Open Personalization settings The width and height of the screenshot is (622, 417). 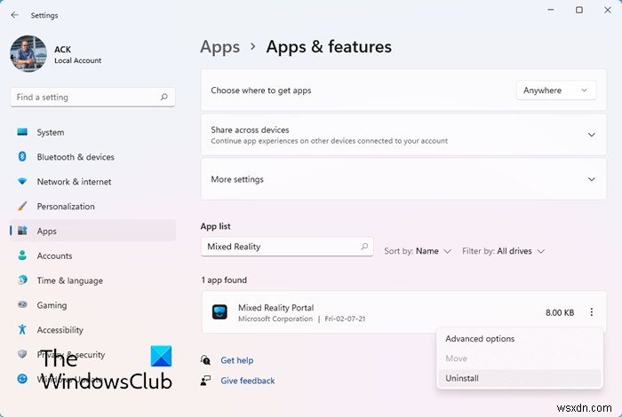pos(92,206)
